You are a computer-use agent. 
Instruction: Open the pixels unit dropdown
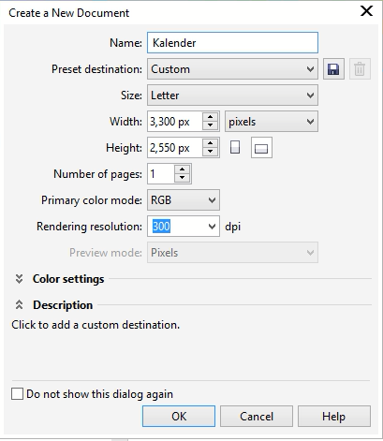pos(272,122)
